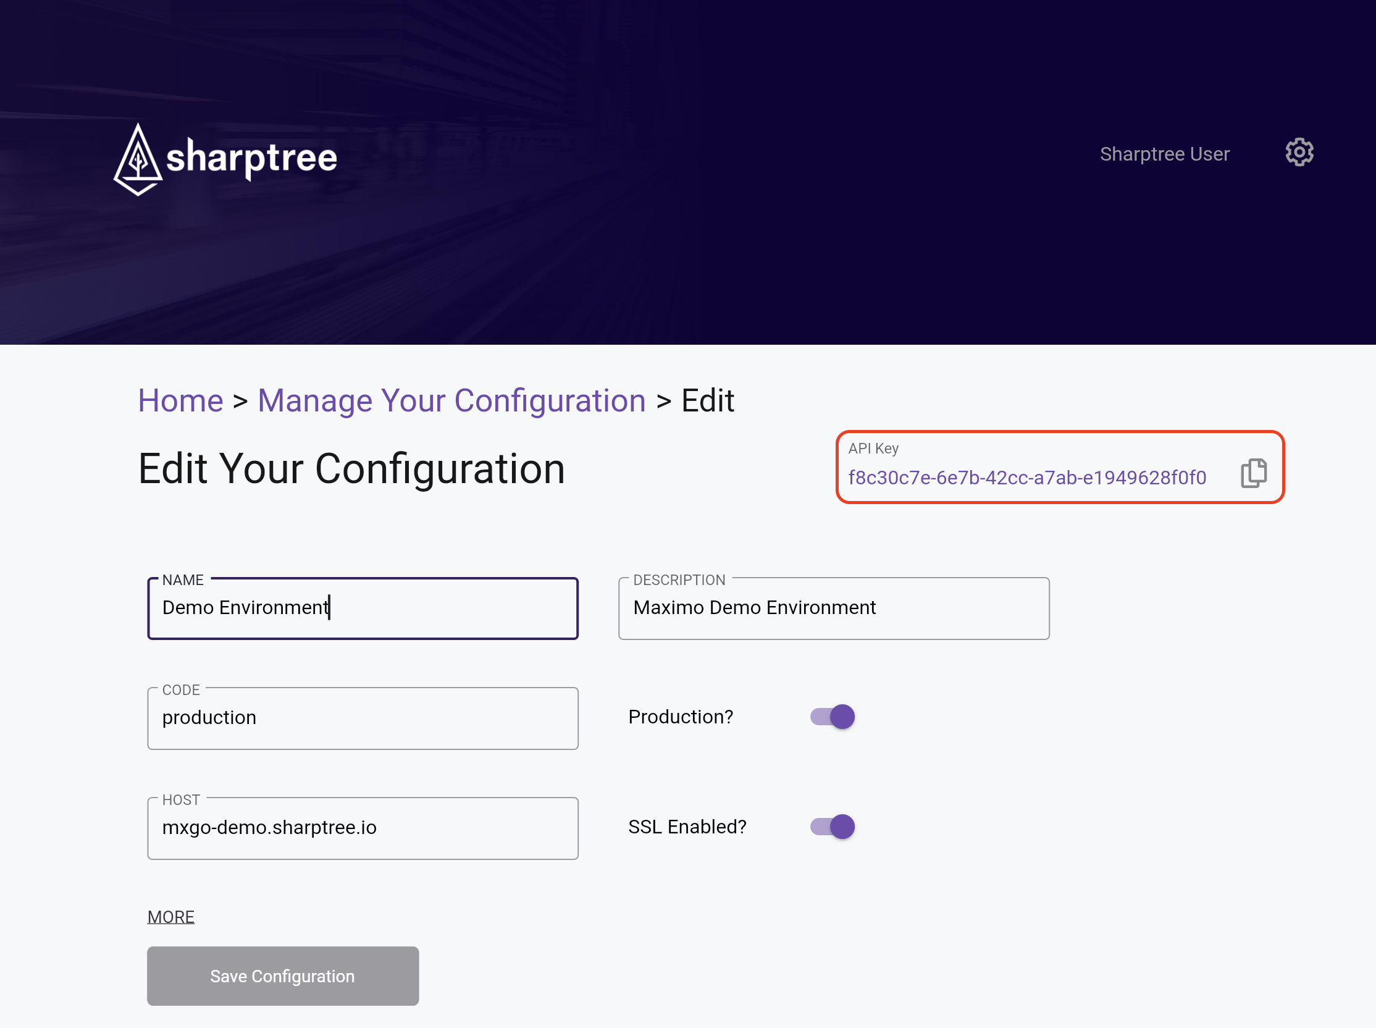This screenshot has width=1376, height=1028.
Task: Click the Edit Your Configuration heading
Action: [351, 468]
